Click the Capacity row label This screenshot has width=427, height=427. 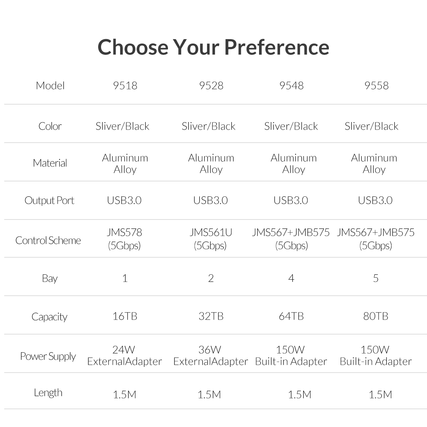[x=49, y=317]
